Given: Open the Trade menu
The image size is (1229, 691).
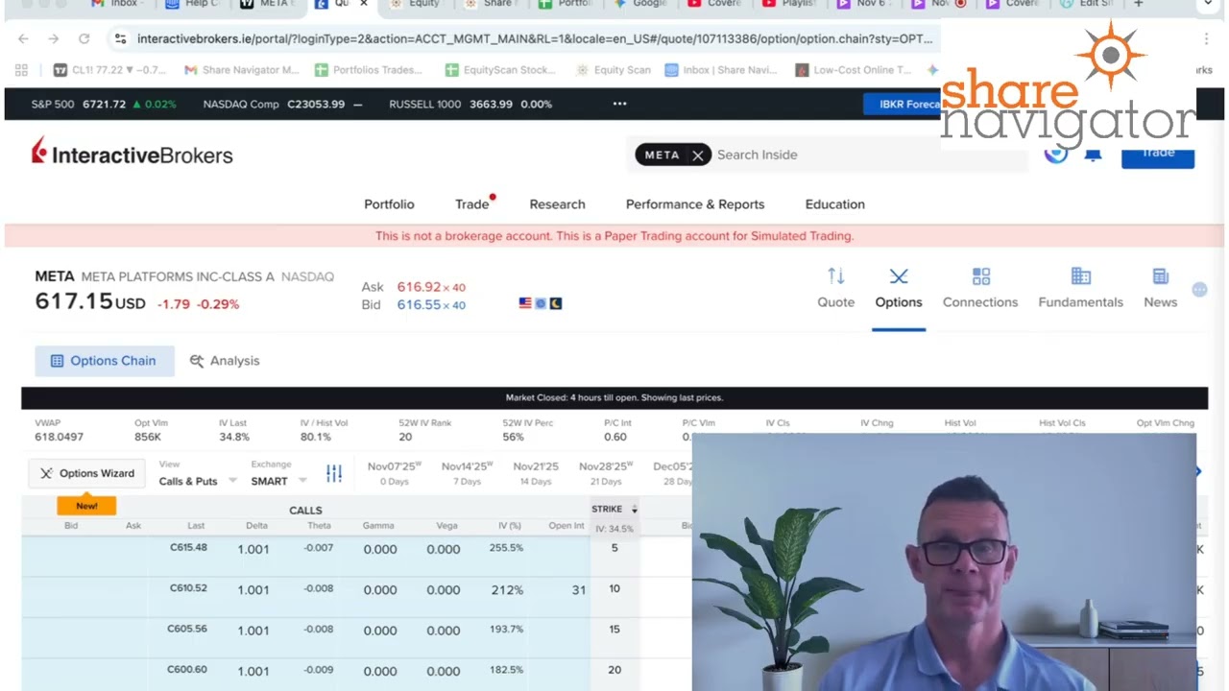Looking at the screenshot, I should (471, 204).
